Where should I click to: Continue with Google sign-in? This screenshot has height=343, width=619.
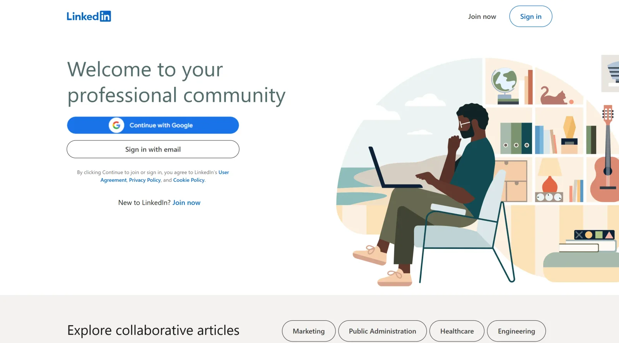click(x=153, y=125)
